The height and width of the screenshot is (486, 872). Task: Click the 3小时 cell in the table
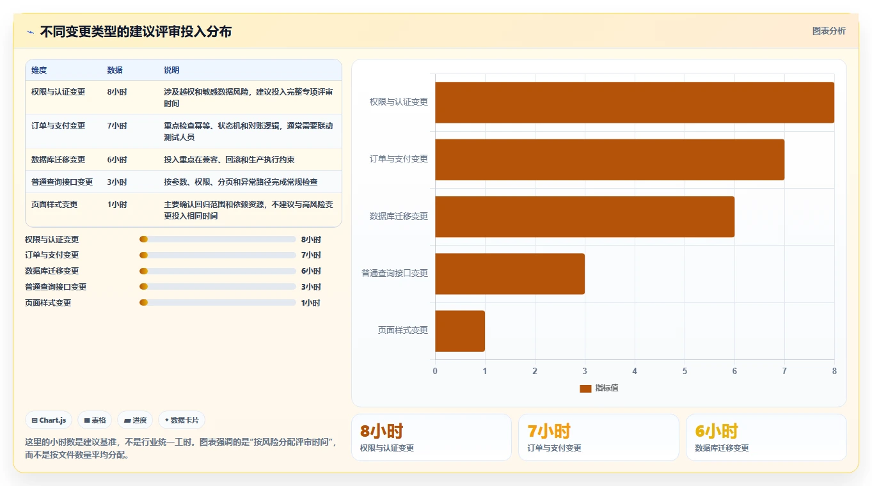[x=117, y=182]
